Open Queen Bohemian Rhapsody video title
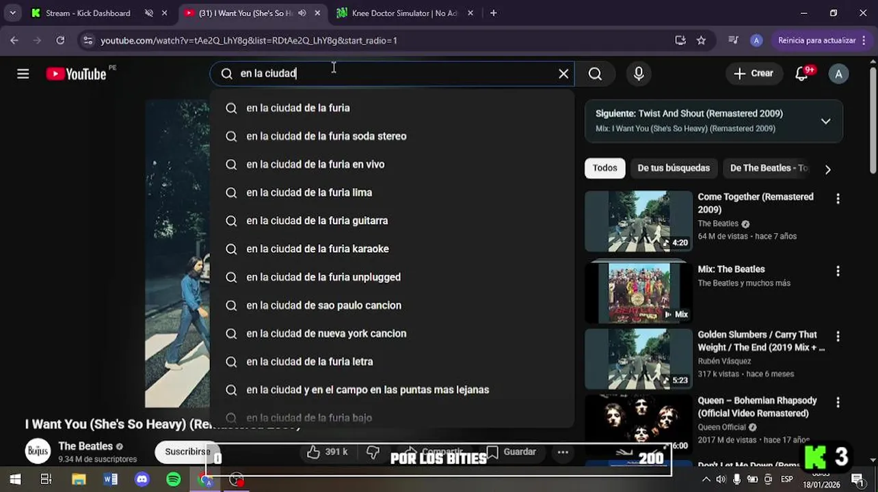Image resolution: width=878 pixels, height=492 pixels. (758, 407)
